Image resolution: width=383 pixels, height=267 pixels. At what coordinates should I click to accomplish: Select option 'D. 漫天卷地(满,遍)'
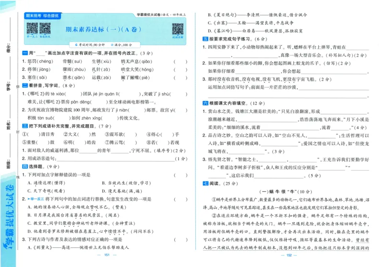tap(122, 191)
